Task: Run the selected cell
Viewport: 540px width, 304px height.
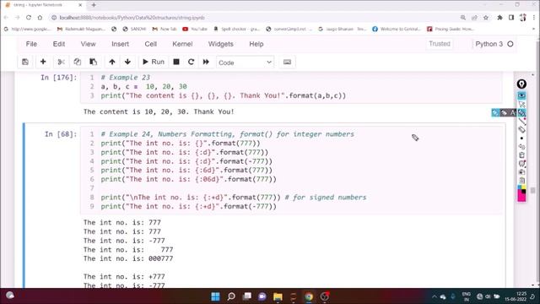Action: click(x=154, y=62)
